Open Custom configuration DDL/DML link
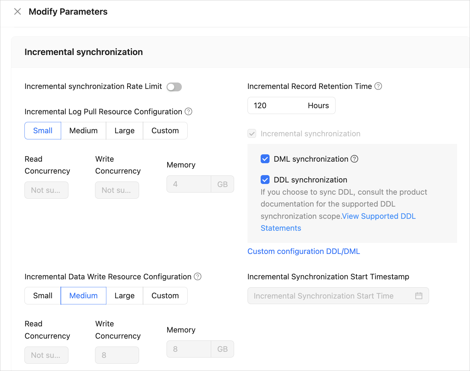 [x=303, y=251]
